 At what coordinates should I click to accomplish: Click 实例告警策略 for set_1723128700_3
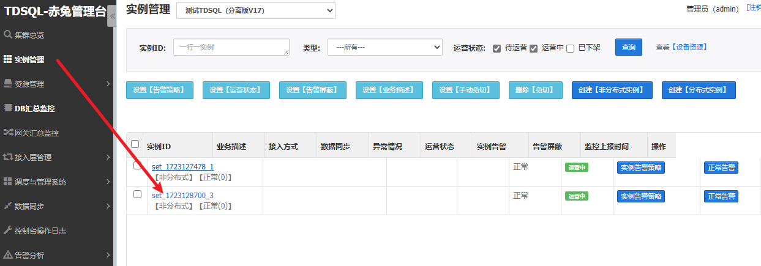641,196
